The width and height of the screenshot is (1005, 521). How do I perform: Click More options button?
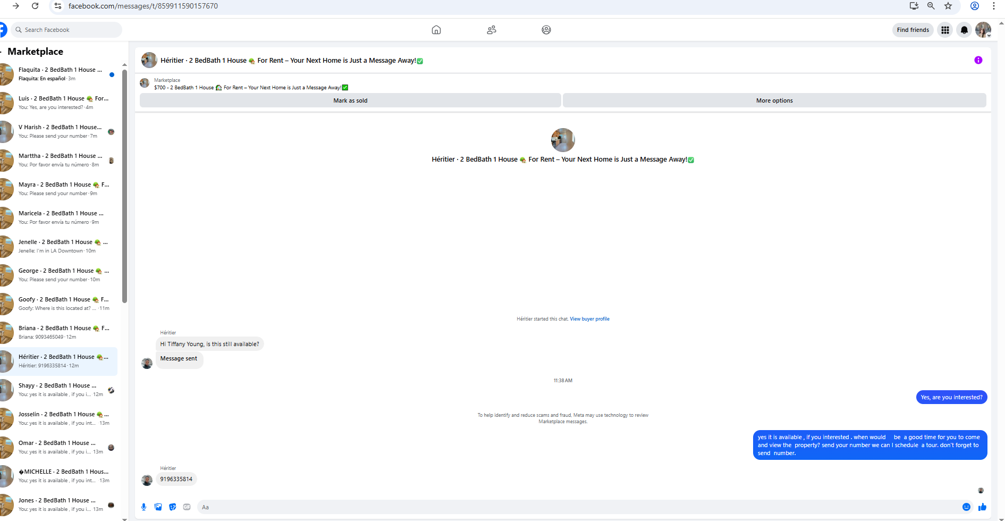click(x=774, y=100)
